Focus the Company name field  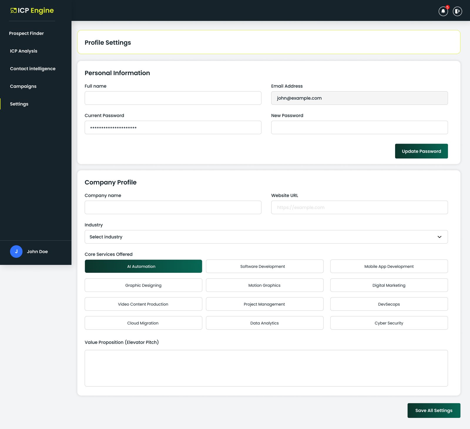(x=173, y=207)
